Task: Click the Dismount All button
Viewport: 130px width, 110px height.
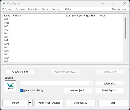Action: coord(81,103)
